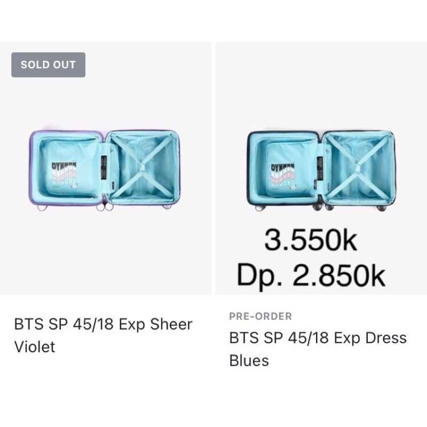Click the PRE-ORDER label

click(260, 316)
